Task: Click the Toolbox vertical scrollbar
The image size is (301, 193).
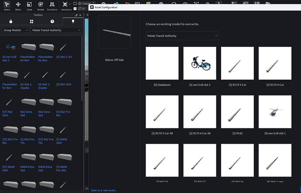Action: pyautogui.click(x=82, y=68)
